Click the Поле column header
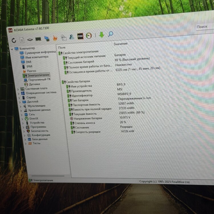The width and height of the screenshot is (214, 214). [x=62, y=47]
